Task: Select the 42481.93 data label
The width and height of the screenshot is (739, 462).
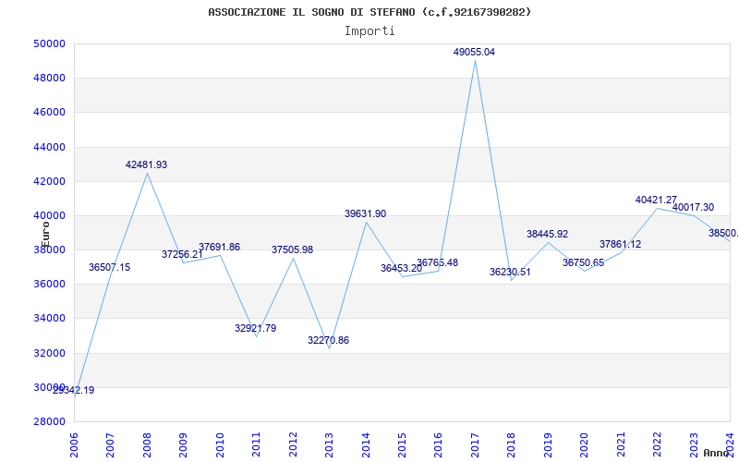Action: pyautogui.click(x=146, y=165)
